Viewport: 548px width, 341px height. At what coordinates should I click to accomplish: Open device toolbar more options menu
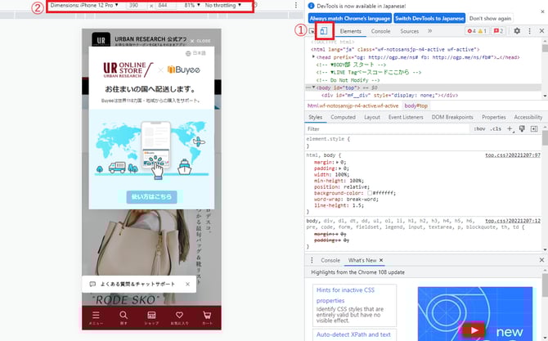tap(296, 5)
